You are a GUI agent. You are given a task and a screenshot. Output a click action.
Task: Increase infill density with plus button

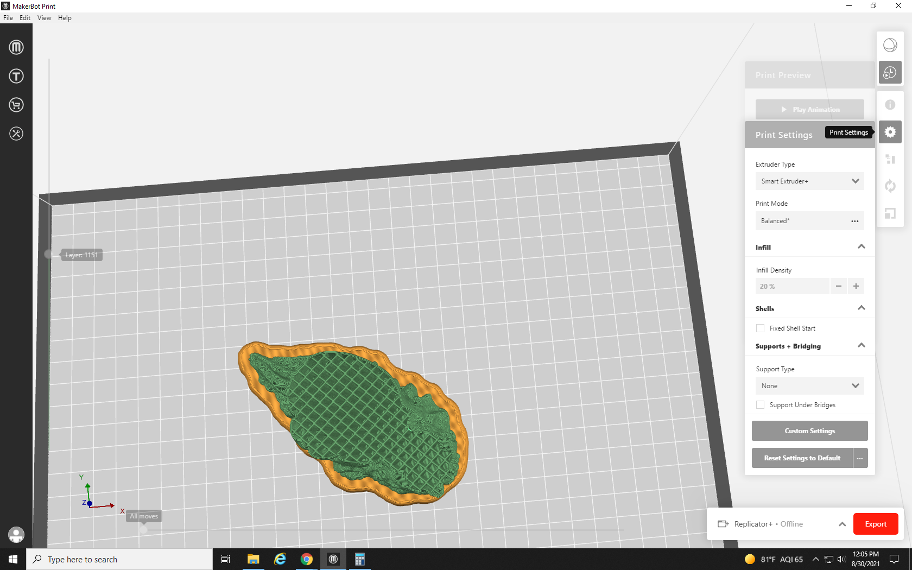point(856,286)
